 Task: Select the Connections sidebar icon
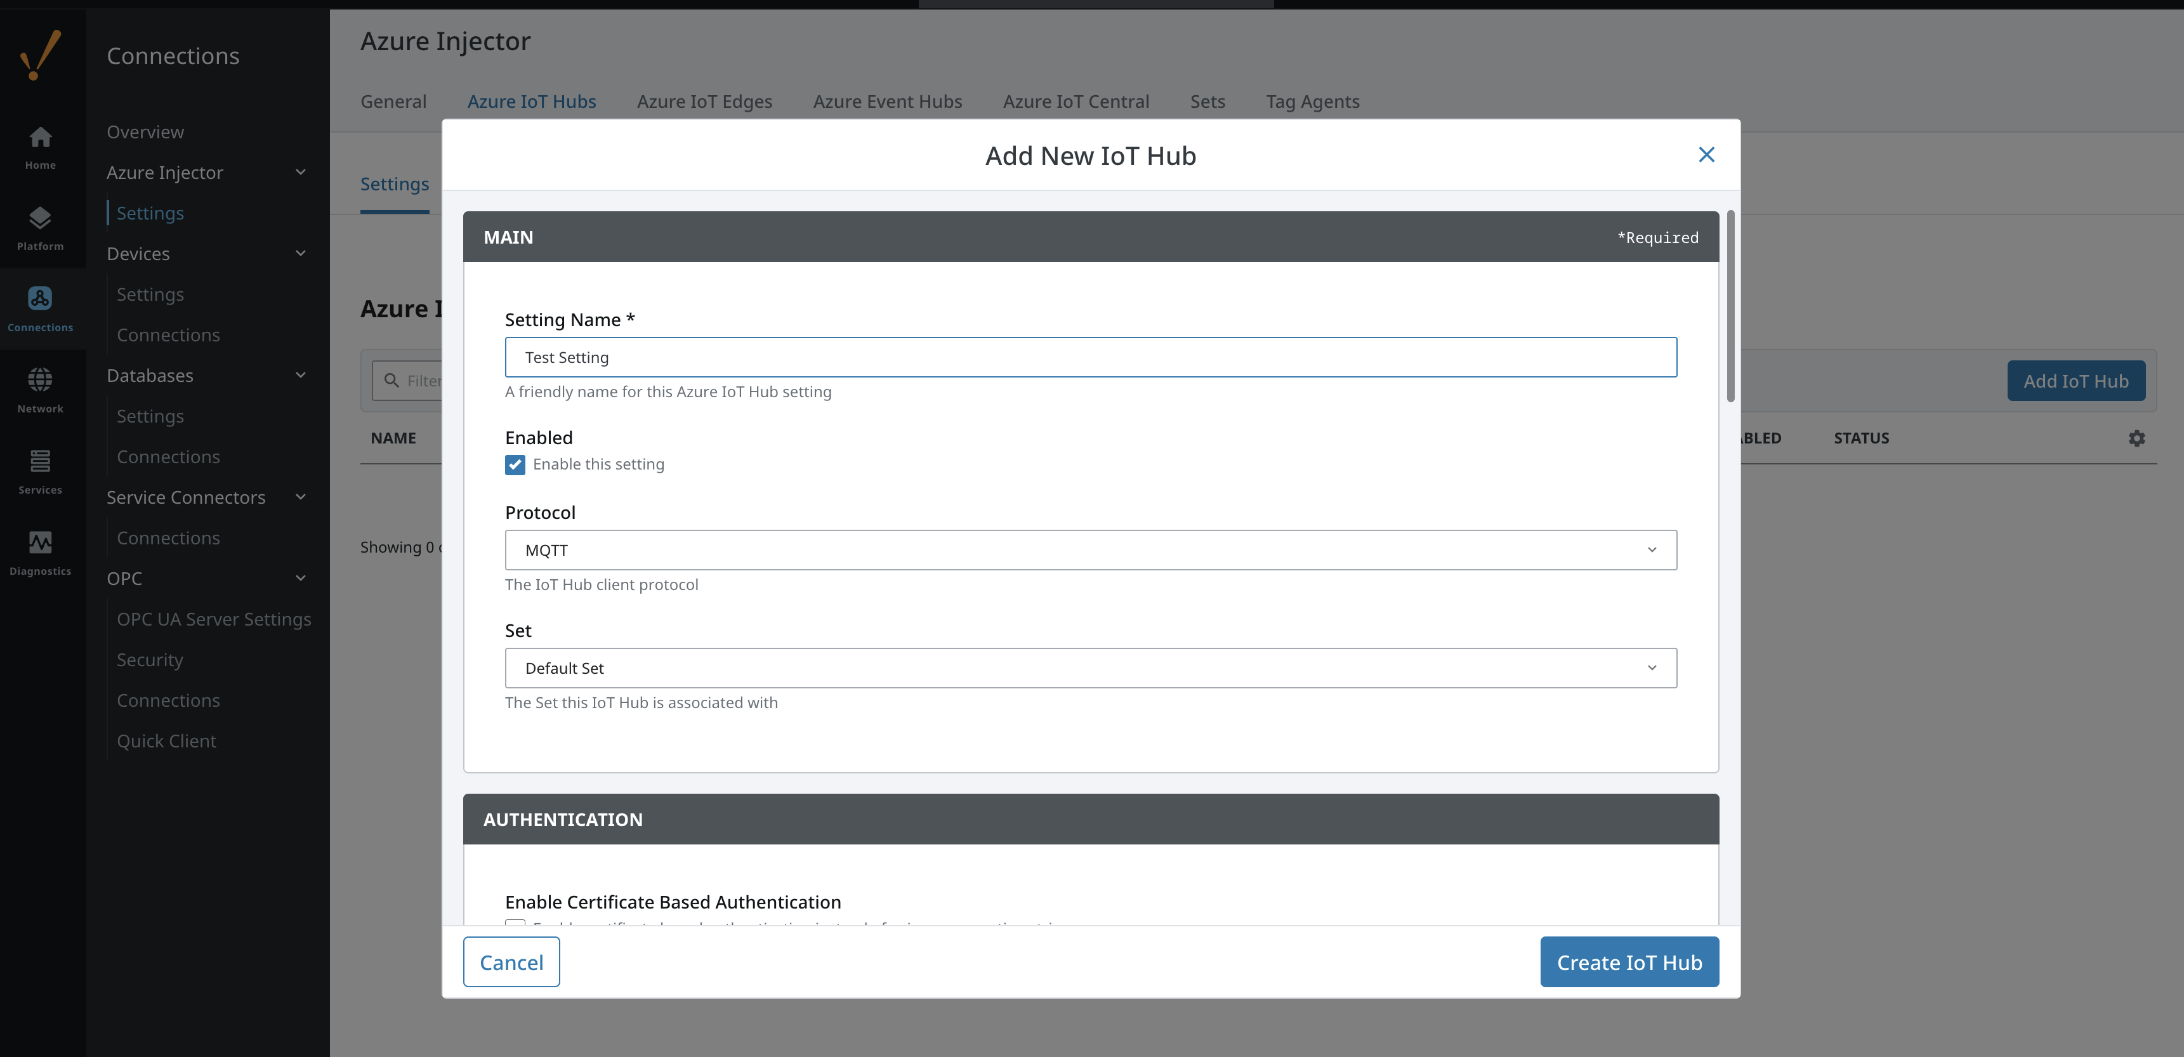tap(40, 308)
